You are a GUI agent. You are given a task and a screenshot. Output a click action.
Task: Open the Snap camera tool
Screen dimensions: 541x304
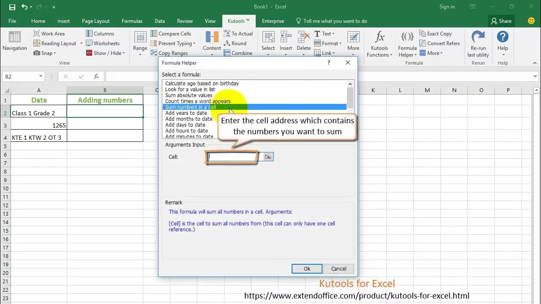[44, 53]
